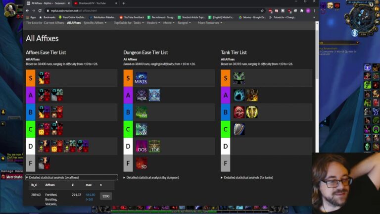The height and width of the screenshot is (214, 380).
Task: Click the purple A tier label in Dungeon list
Action: coord(128,95)
